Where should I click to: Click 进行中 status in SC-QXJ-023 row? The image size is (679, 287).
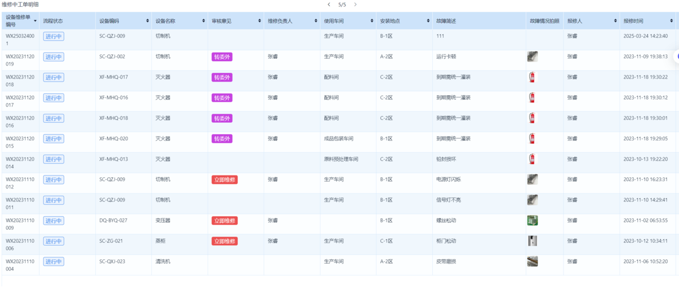click(x=54, y=262)
